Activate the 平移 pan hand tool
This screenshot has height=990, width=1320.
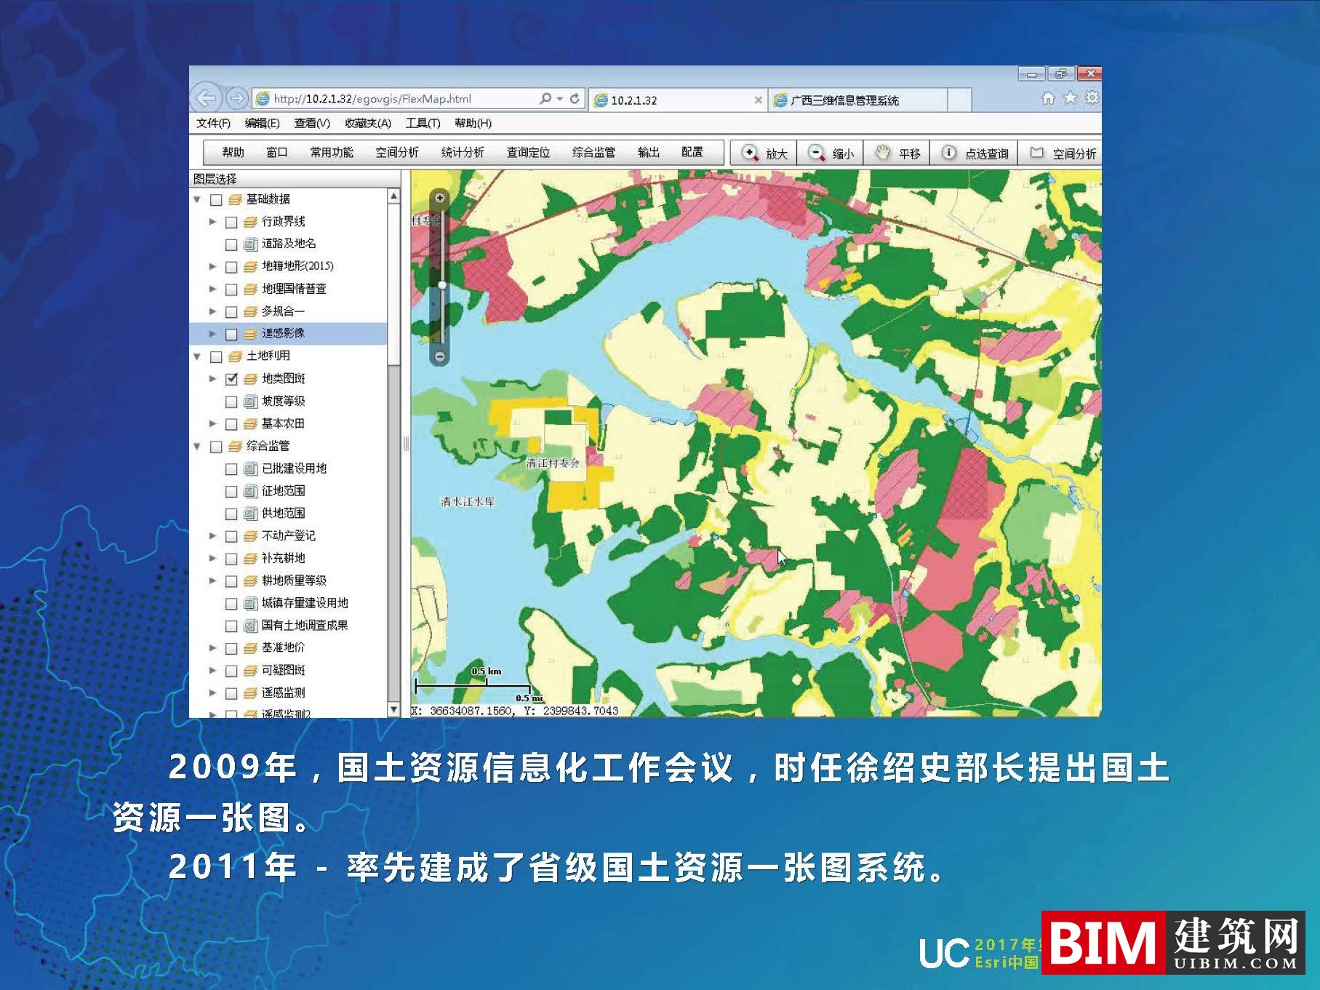(x=899, y=153)
